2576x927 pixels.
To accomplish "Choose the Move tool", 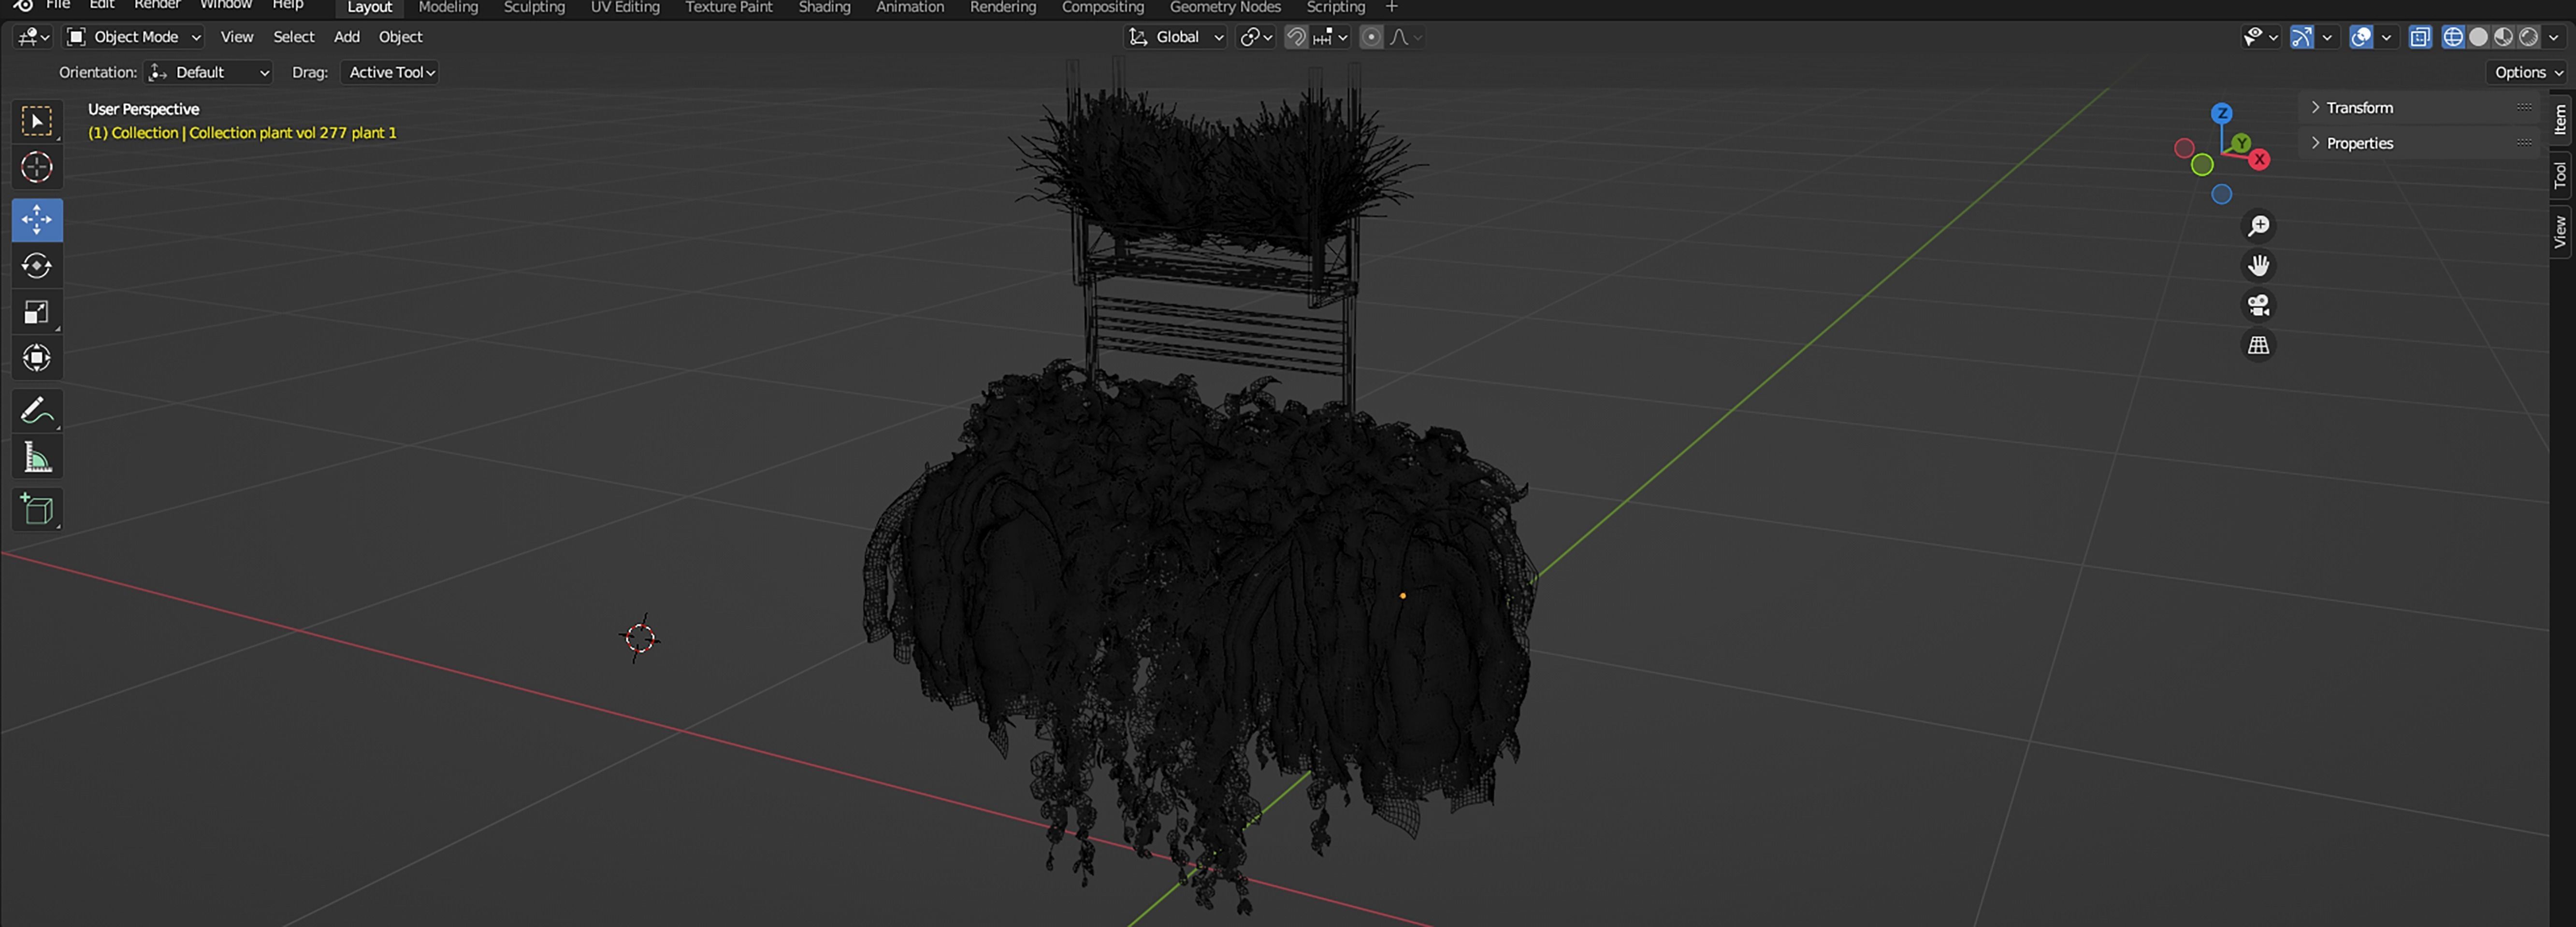I will 37,220.
